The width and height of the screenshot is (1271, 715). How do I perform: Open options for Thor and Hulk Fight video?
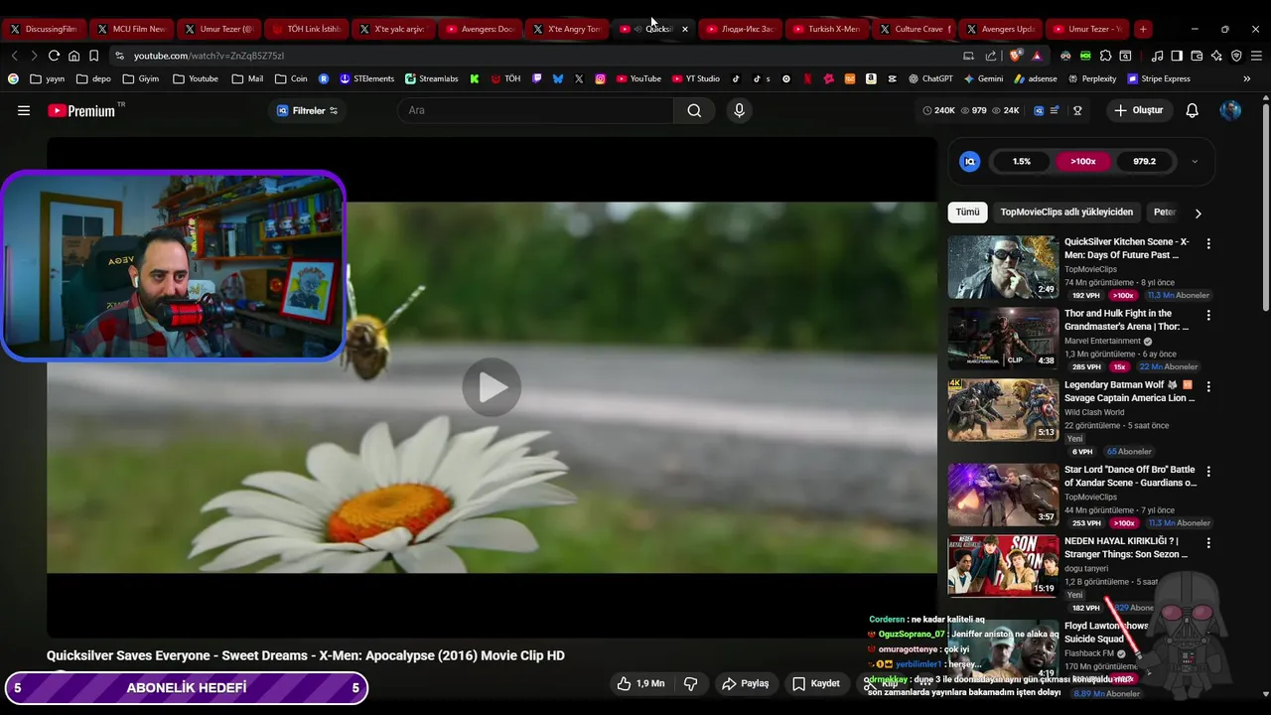tap(1208, 315)
